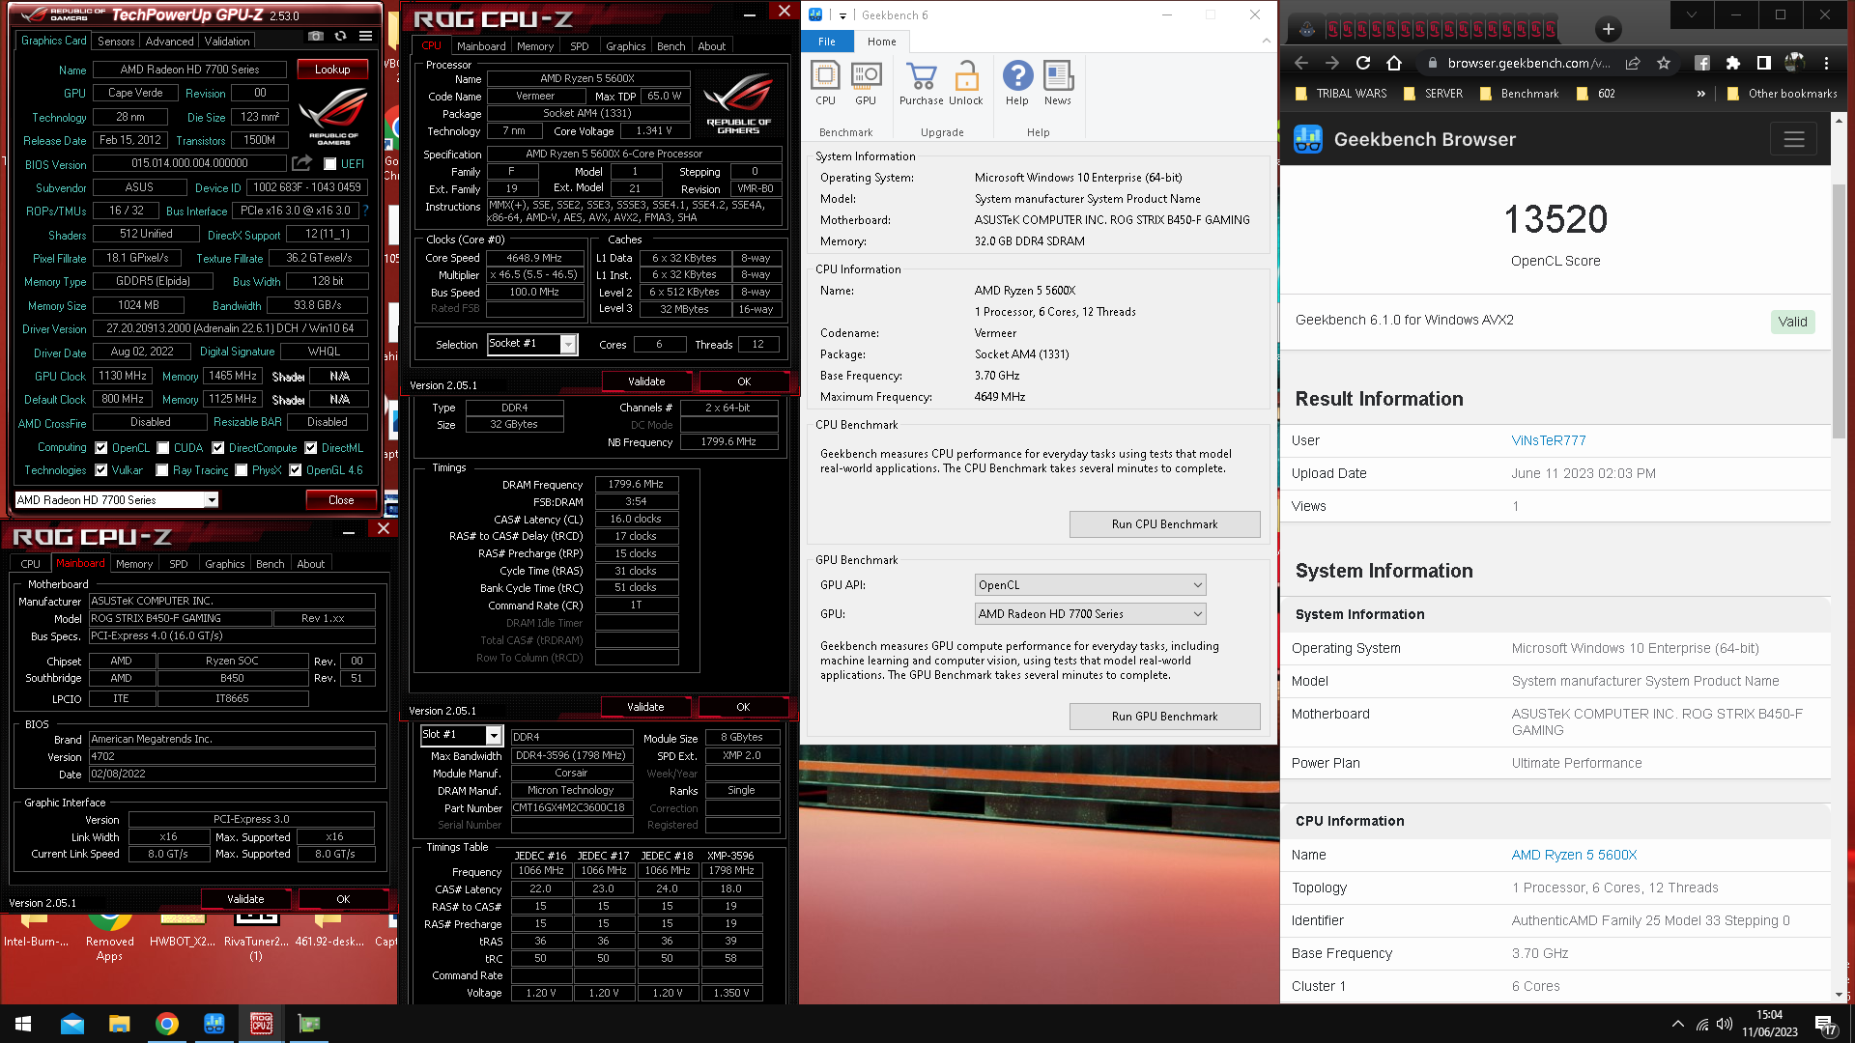Open Chrome tab search chevron
Image resolution: width=1855 pixels, height=1043 pixels.
tap(1691, 14)
